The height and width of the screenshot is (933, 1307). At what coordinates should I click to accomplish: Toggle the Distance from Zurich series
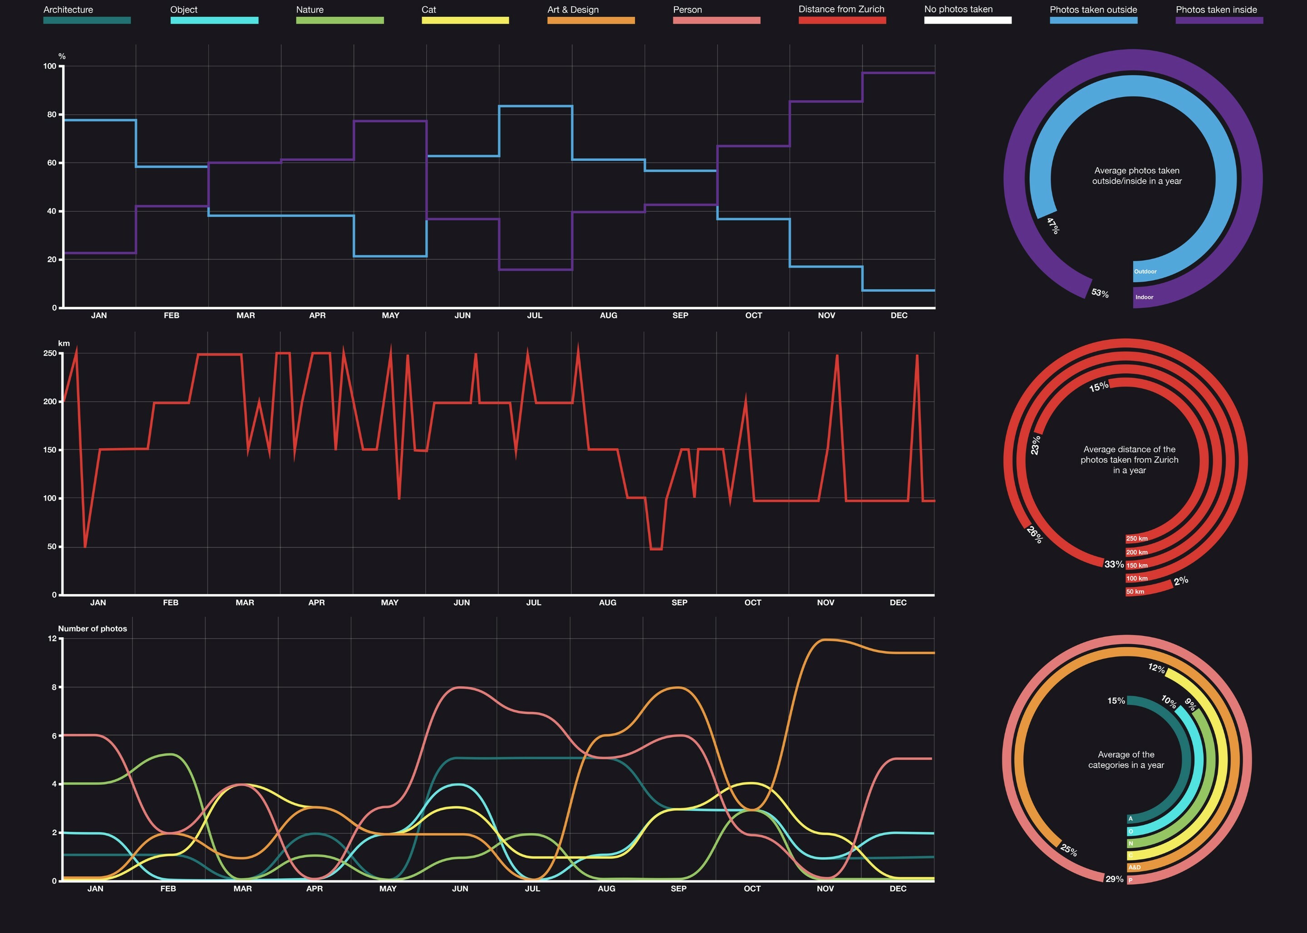(x=841, y=19)
